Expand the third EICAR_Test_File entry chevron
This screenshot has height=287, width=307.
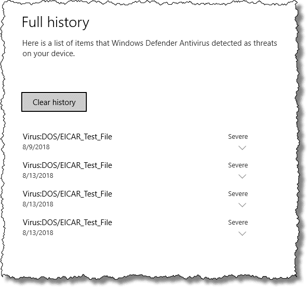pyautogui.click(x=243, y=205)
